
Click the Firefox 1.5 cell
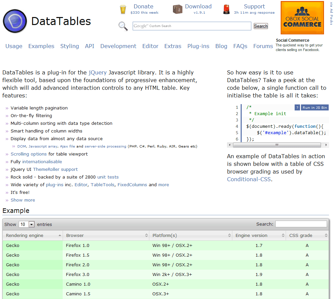tap(106, 255)
